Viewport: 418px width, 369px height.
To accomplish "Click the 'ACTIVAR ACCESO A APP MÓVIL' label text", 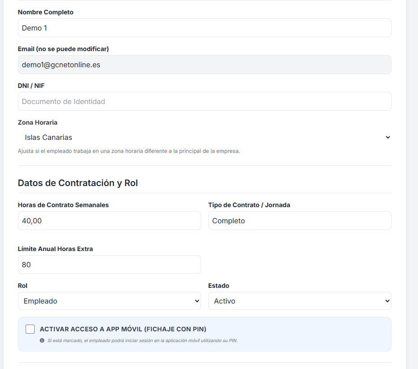I will (123, 329).
